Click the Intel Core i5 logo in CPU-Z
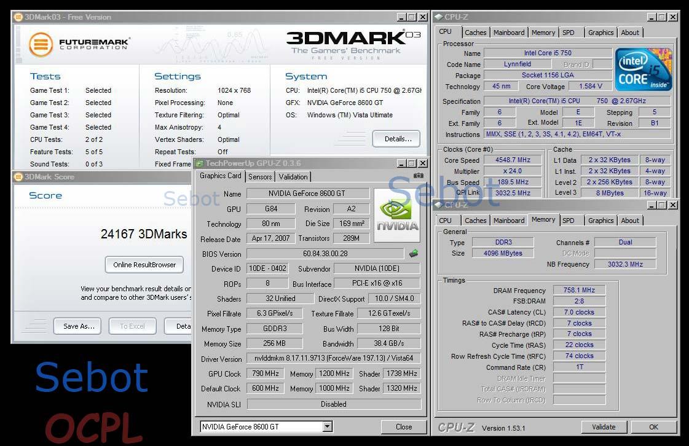This screenshot has width=689, height=446. click(x=644, y=69)
